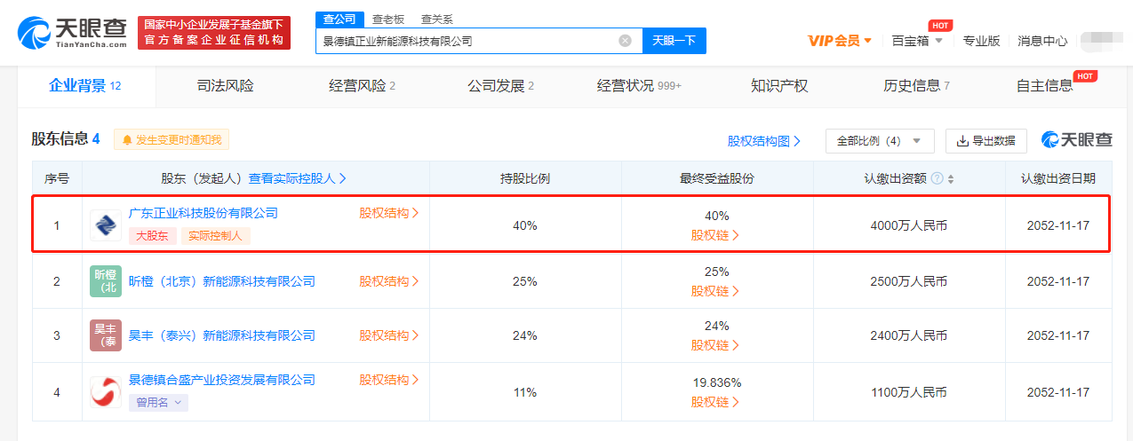Click the 11% shareholding ratio cell

[525, 391]
